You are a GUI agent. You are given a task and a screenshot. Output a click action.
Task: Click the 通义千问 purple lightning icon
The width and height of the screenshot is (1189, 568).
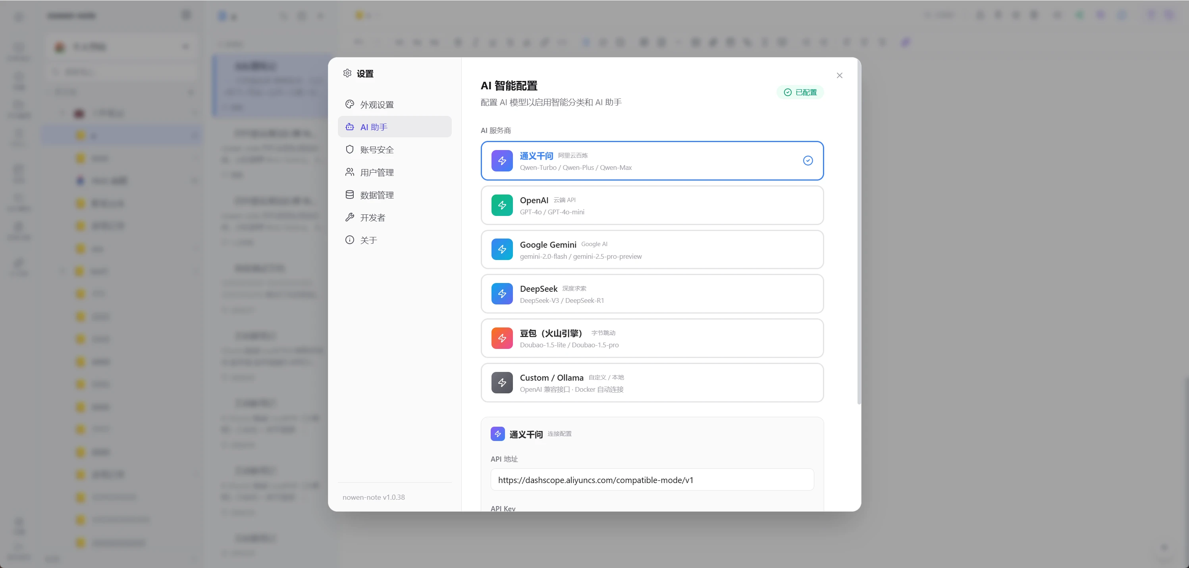[x=502, y=161]
